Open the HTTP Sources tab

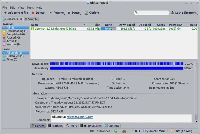click(91, 126)
